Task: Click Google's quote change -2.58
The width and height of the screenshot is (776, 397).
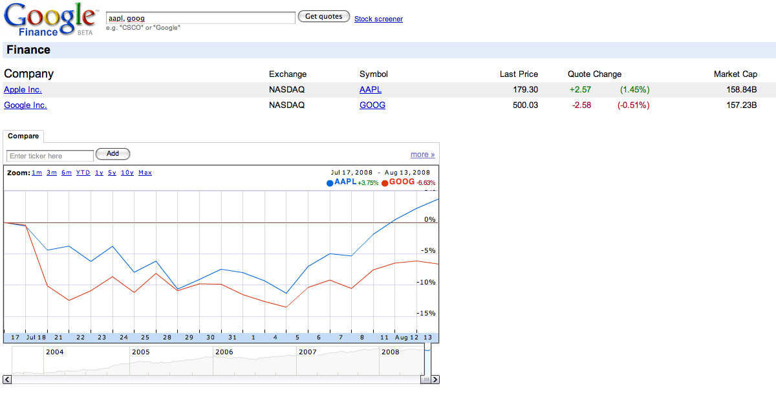Action: [581, 105]
